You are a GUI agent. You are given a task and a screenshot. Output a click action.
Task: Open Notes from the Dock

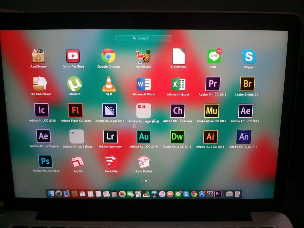click(x=90, y=194)
